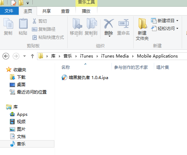187x155 pixels.
Task: Click the 音乐 breadcrumb in the address bar
Action: coord(68,56)
